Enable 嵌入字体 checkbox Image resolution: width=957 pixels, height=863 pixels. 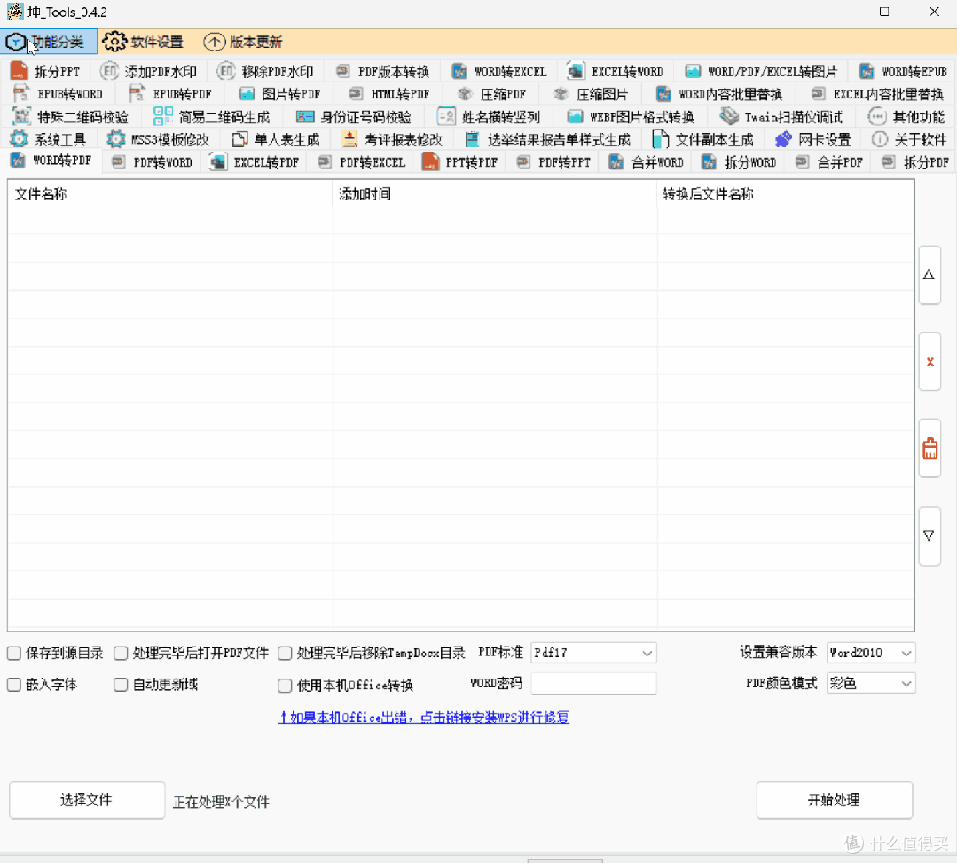pos(14,684)
